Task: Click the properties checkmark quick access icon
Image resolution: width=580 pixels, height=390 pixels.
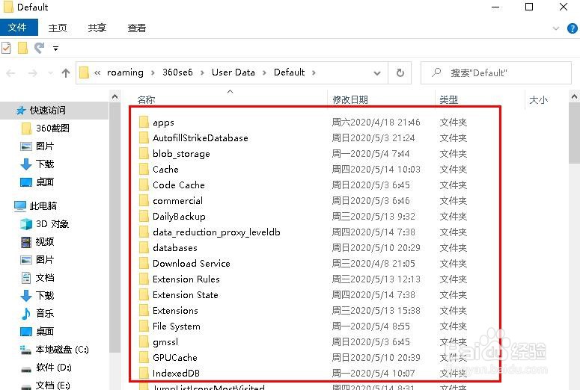Action: click(x=6, y=48)
